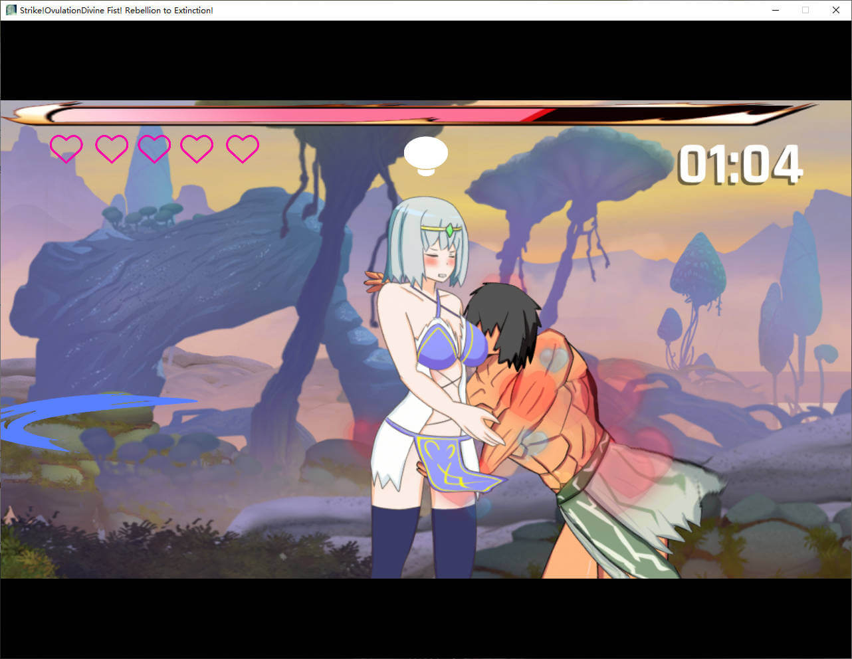Click the fourth pink heart icon
852x659 pixels.
197,148
